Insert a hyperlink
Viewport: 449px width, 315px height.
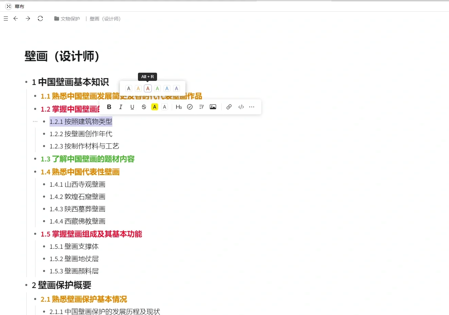click(229, 107)
